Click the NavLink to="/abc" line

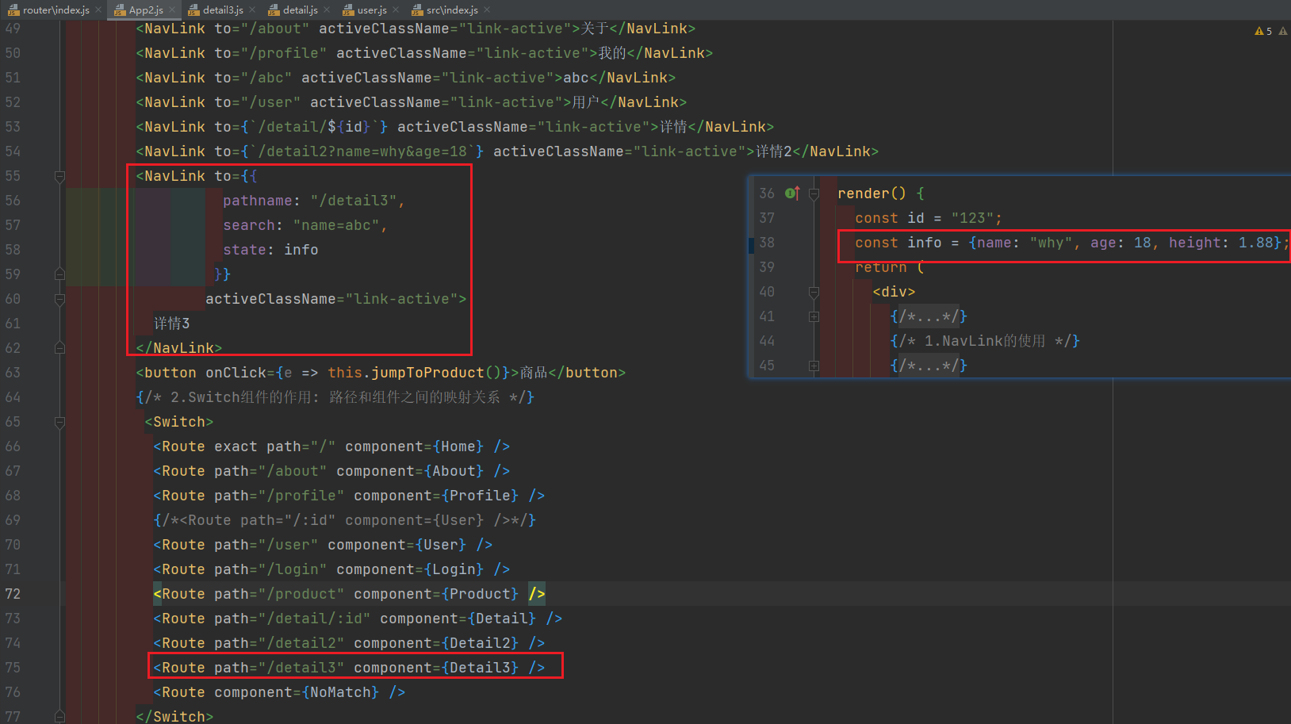(406, 78)
